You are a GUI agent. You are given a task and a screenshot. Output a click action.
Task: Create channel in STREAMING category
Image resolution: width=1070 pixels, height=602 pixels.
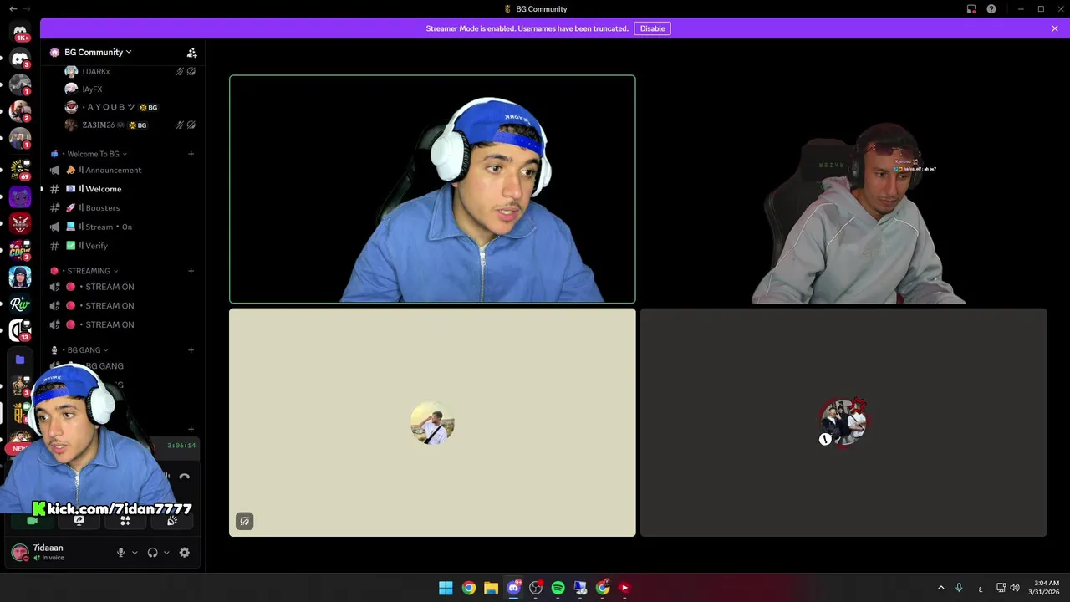point(191,271)
